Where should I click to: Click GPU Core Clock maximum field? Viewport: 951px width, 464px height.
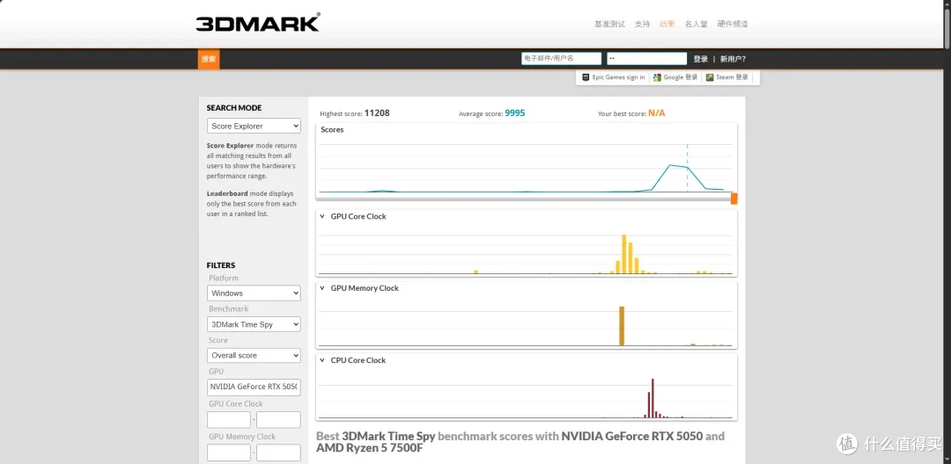click(x=278, y=420)
